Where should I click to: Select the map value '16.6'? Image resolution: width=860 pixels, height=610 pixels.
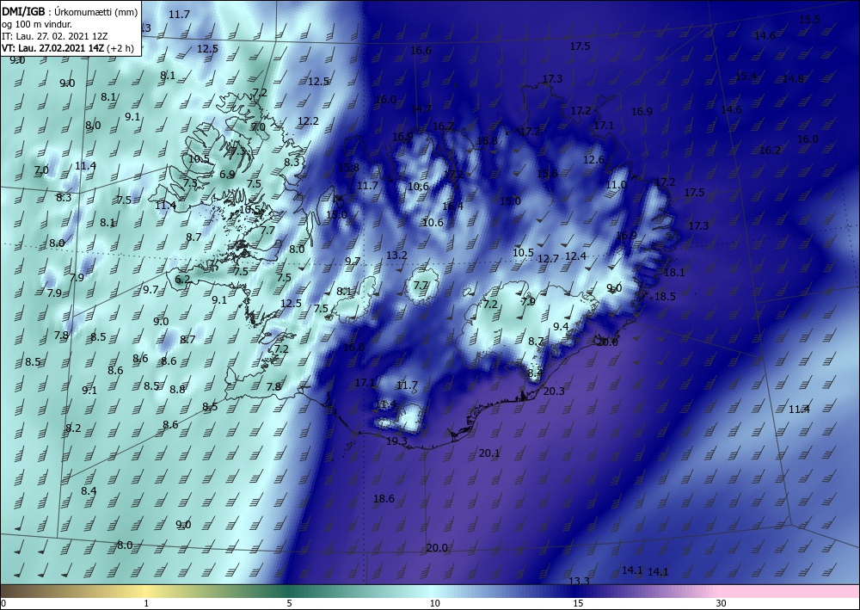[421, 51]
